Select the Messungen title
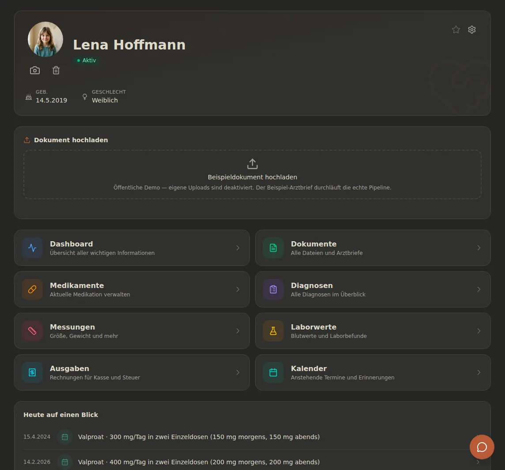Viewport: 505px width, 470px height. point(72,327)
